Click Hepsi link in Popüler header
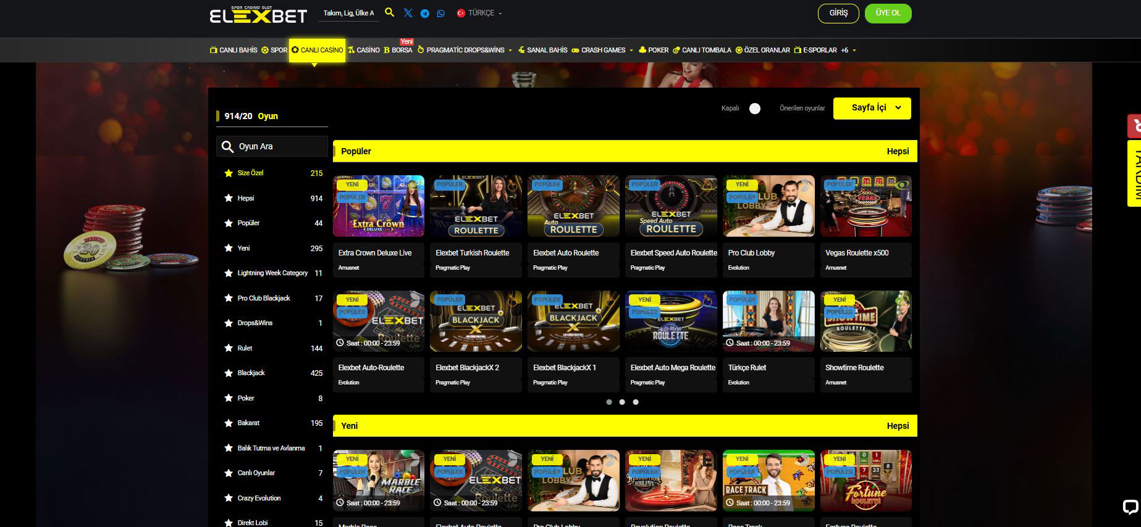 click(x=898, y=151)
